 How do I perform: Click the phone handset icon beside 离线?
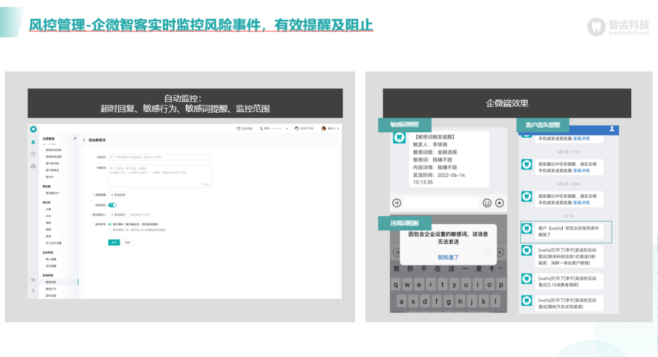coord(261,129)
